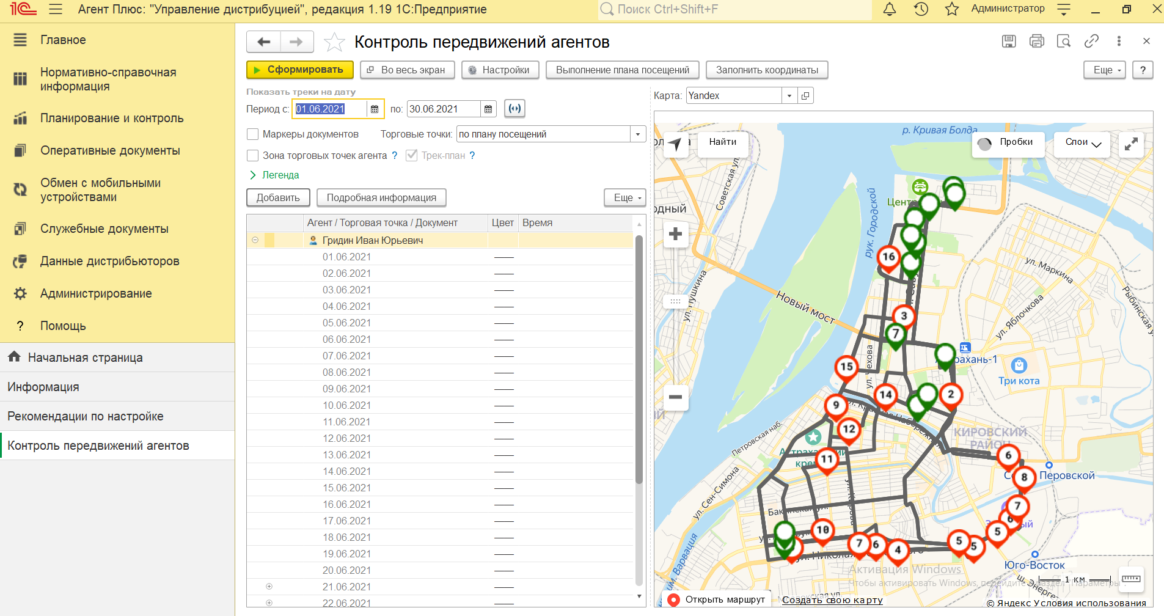Click the global search field
This screenshot has height=616, width=1164.
735,9
